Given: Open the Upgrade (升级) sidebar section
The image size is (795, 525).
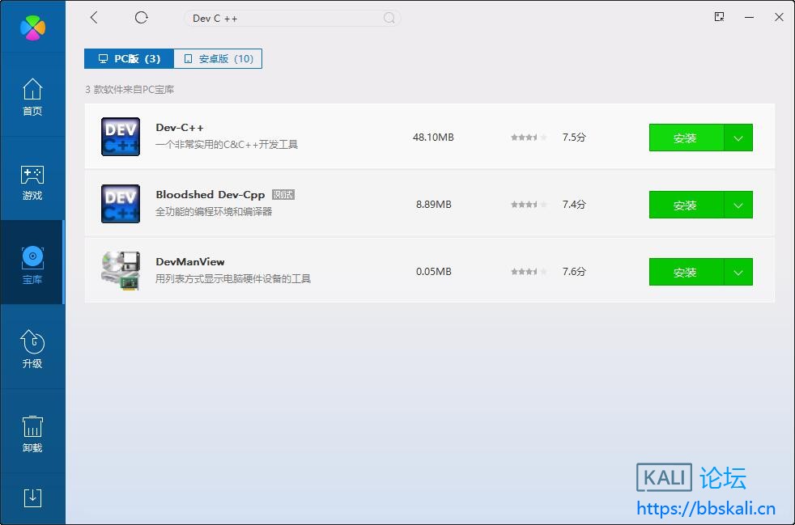Looking at the screenshot, I should tap(32, 349).
